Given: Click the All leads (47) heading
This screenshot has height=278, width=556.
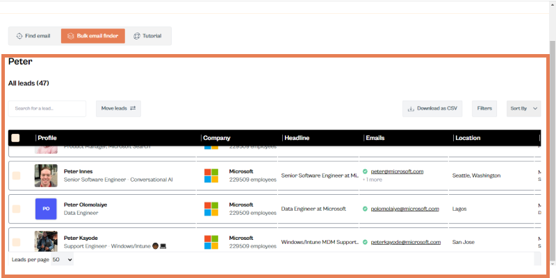Looking at the screenshot, I should click(x=28, y=83).
